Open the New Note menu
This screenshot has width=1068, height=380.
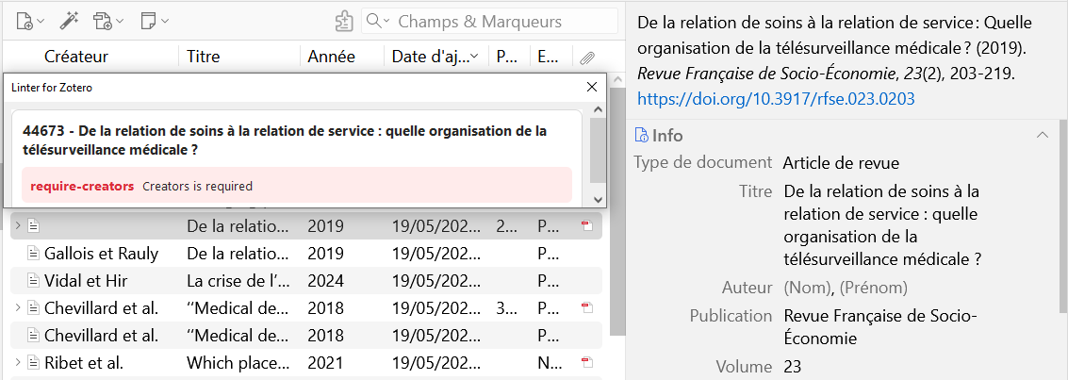(155, 22)
